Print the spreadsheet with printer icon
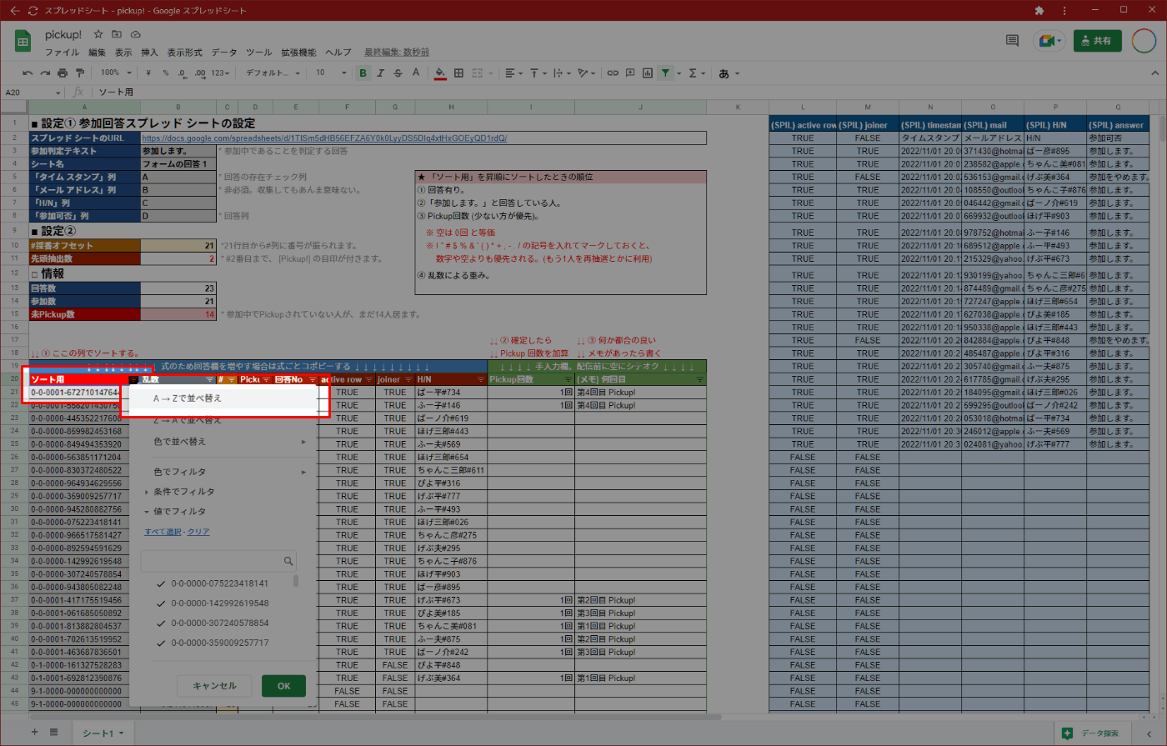This screenshot has height=746, width=1167. click(63, 73)
